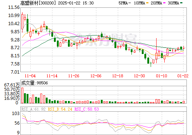The image size is (192, 135).
Task: Click the 9.85 price axis label
Action: tap(15, 32)
